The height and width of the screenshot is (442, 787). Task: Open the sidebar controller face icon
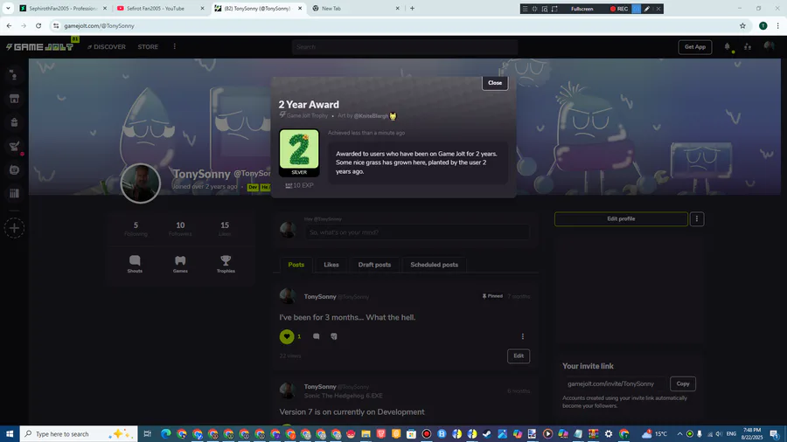[14, 169]
